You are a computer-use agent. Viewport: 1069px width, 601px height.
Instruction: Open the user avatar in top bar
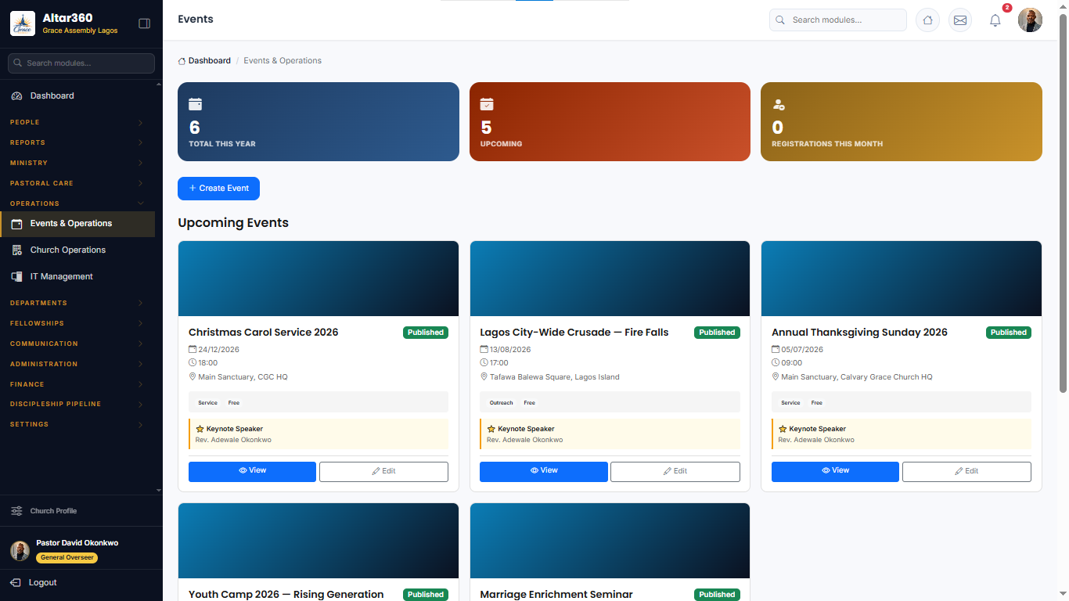[1030, 20]
